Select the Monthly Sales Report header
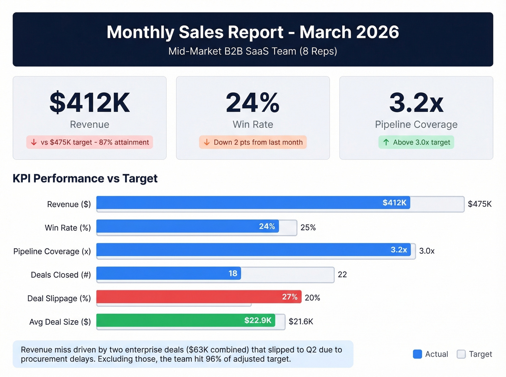 253,32
